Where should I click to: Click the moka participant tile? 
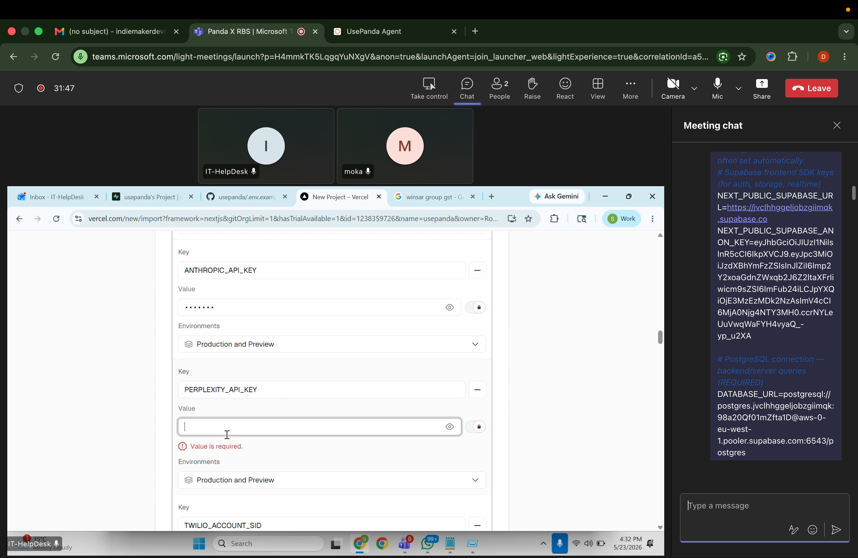click(405, 146)
